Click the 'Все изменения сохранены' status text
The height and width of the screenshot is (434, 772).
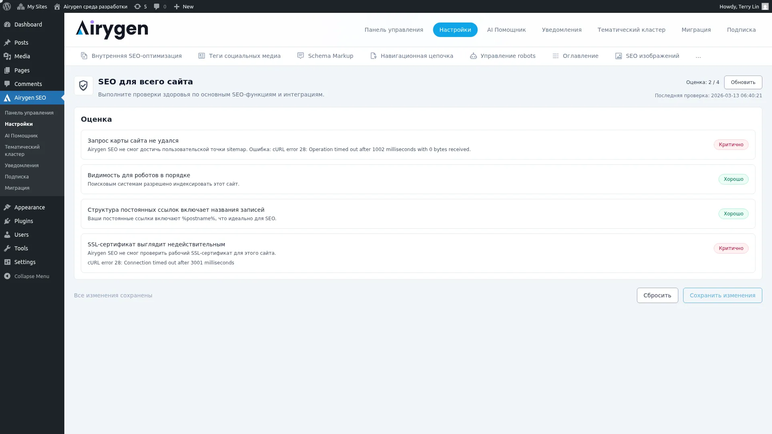coord(113,295)
